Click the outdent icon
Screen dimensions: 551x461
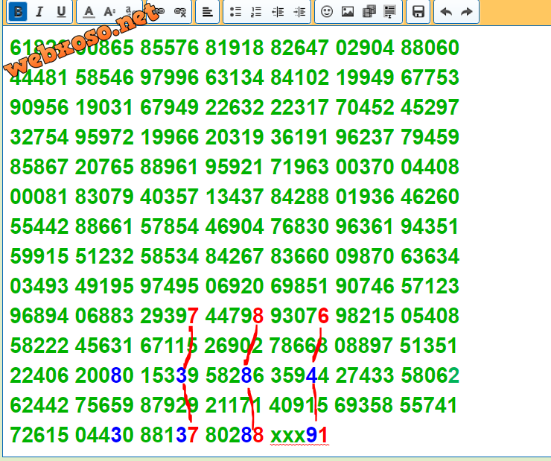tap(278, 11)
